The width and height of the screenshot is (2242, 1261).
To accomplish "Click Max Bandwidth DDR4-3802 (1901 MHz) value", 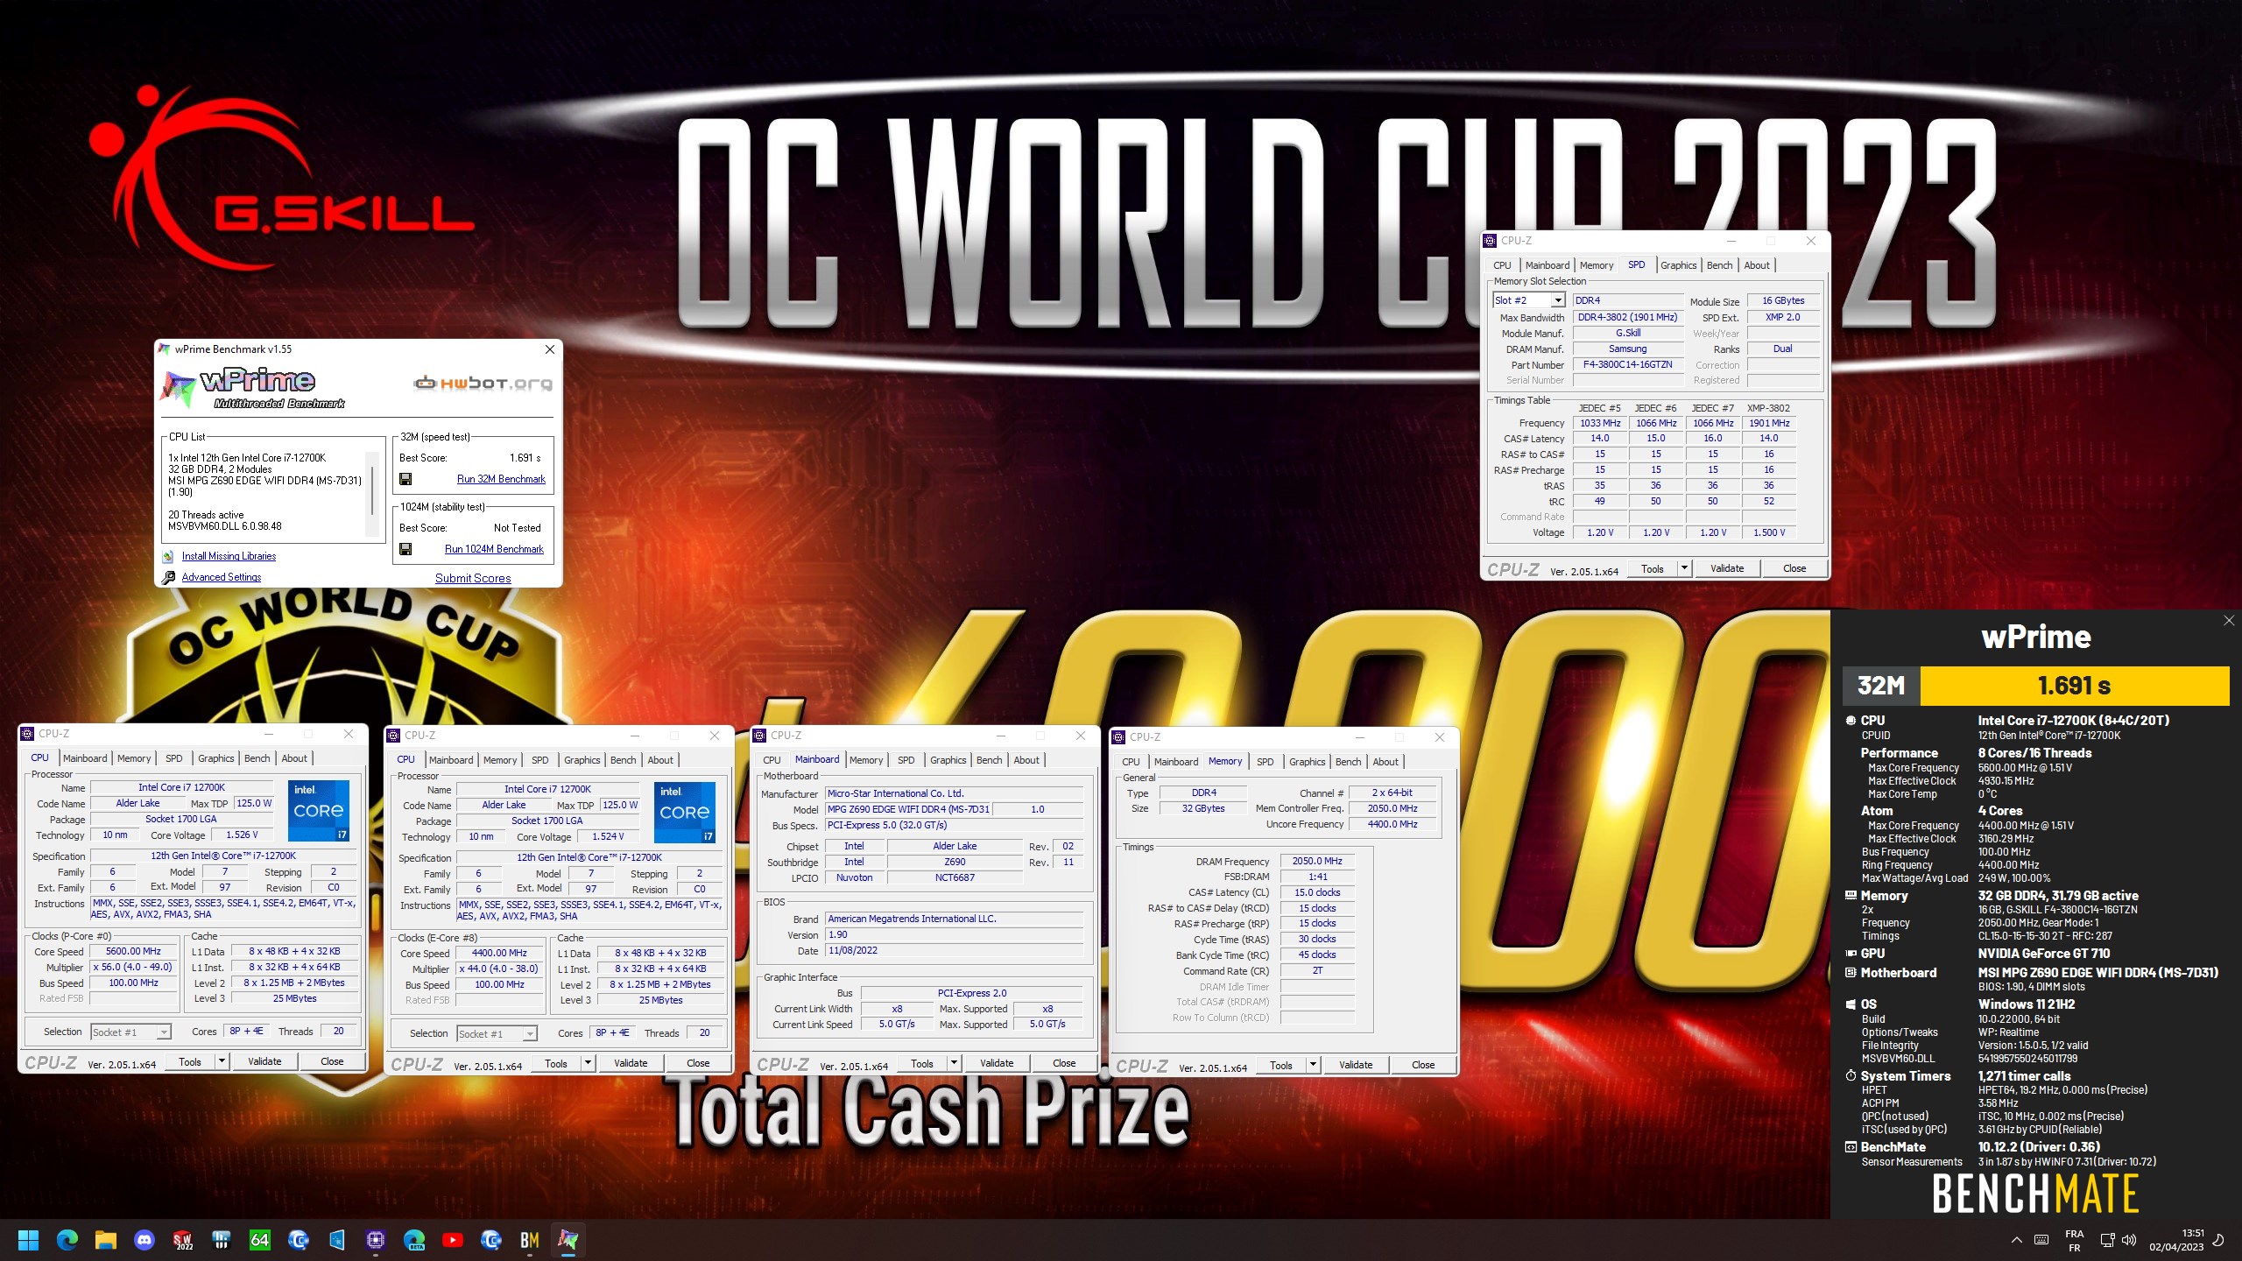I will (1627, 317).
